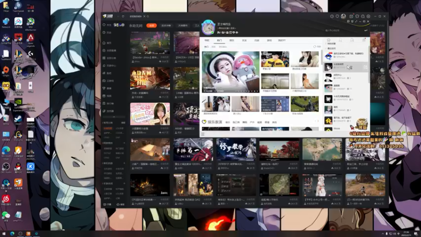Open the home icon in YY's right panel
421x237 pixels.
click(328, 40)
